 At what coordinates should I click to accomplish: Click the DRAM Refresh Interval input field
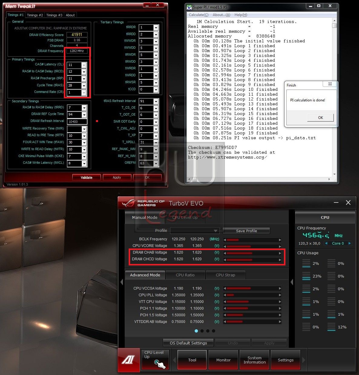click(x=77, y=122)
